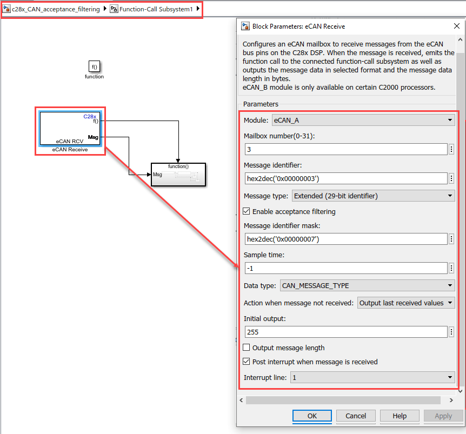The image size is (466, 434).
Task: Click Function-Call Subsystem1 breadcrumb item
Action: click(156, 10)
